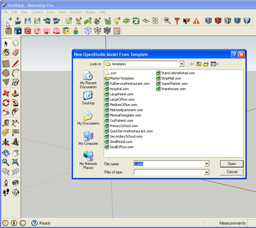Select the Zoom magnifier tool
This screenshot has width=256, height=228.
pyautogui.click(x=6, y=162)
